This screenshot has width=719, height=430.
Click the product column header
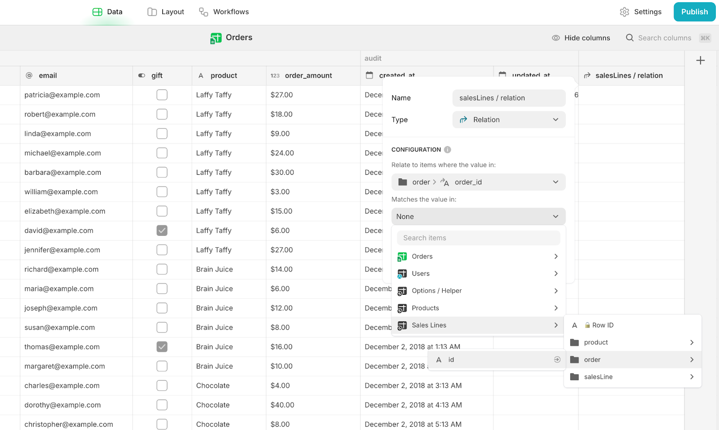point(229,75)
